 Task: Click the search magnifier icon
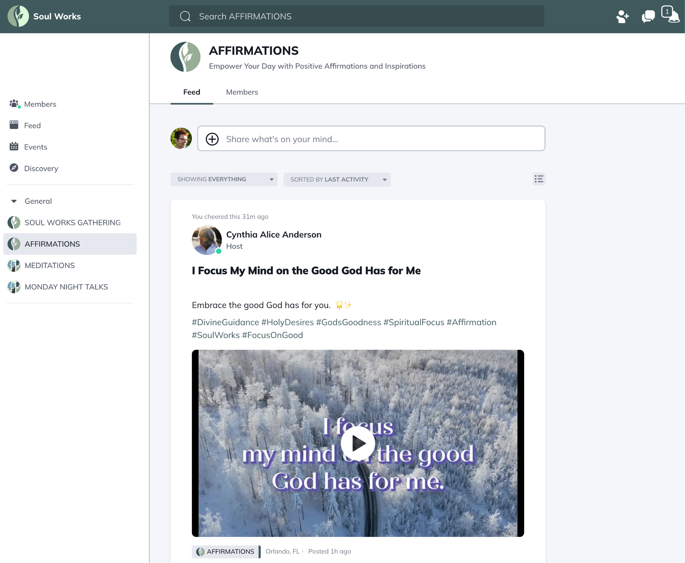[185, 16]
